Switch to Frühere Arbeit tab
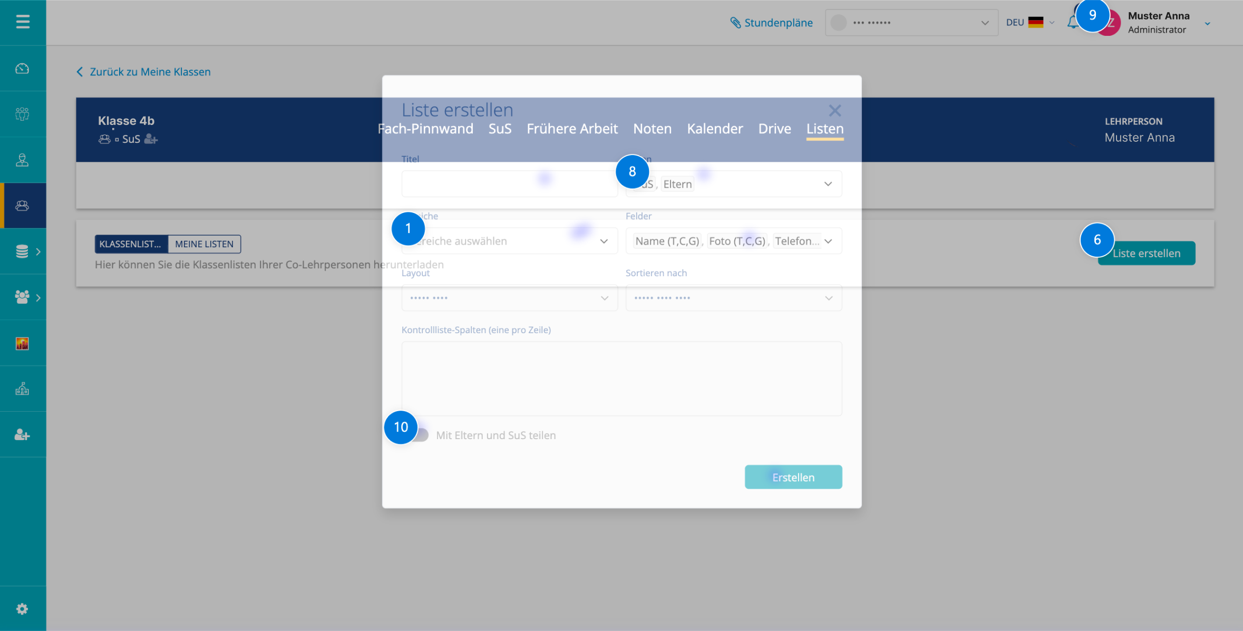 pyautogui.click(x=572, y=129)
